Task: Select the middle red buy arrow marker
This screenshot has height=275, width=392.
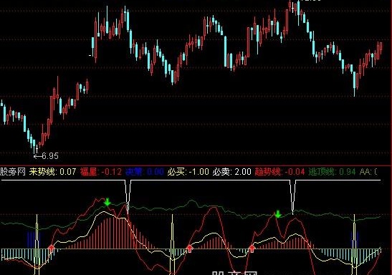Action: tap(190, 249)
